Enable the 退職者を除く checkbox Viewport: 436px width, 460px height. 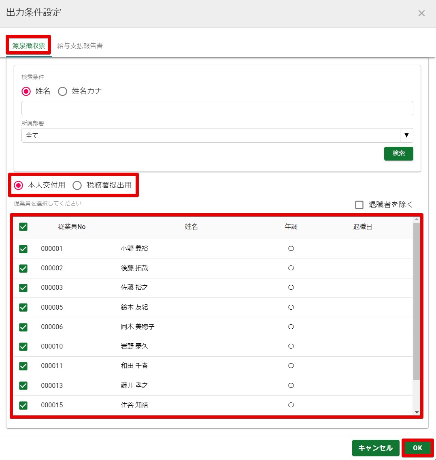pos(359,205)
